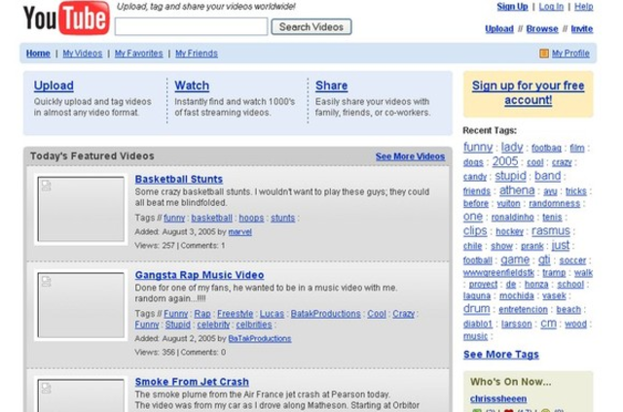Click the 'wwwgreenfieldstk' recent tag
This screenshot has height=412, width=623.
[498, 273]
